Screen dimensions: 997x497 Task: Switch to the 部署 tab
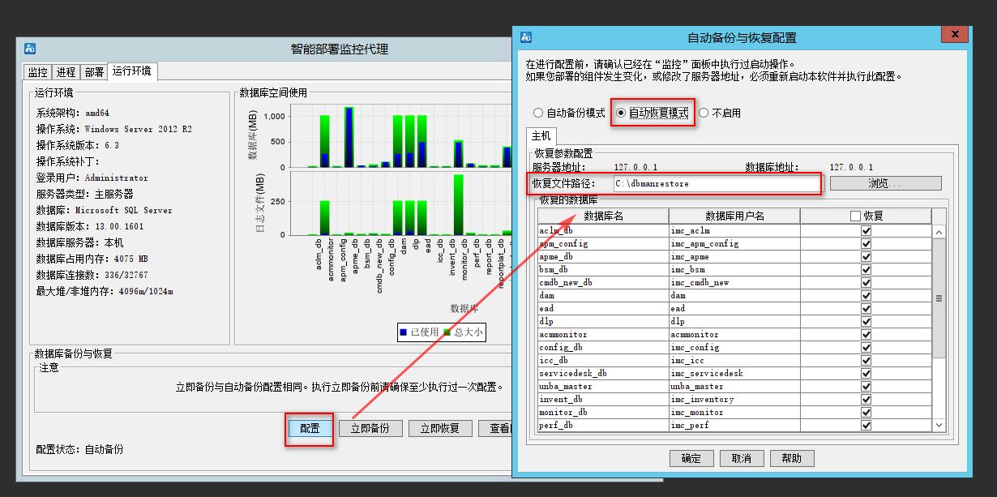pos(93,72)
